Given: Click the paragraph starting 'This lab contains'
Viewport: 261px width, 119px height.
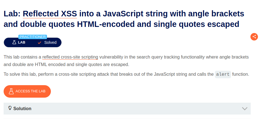Looking at the screenshot, I should pos(126,61).
